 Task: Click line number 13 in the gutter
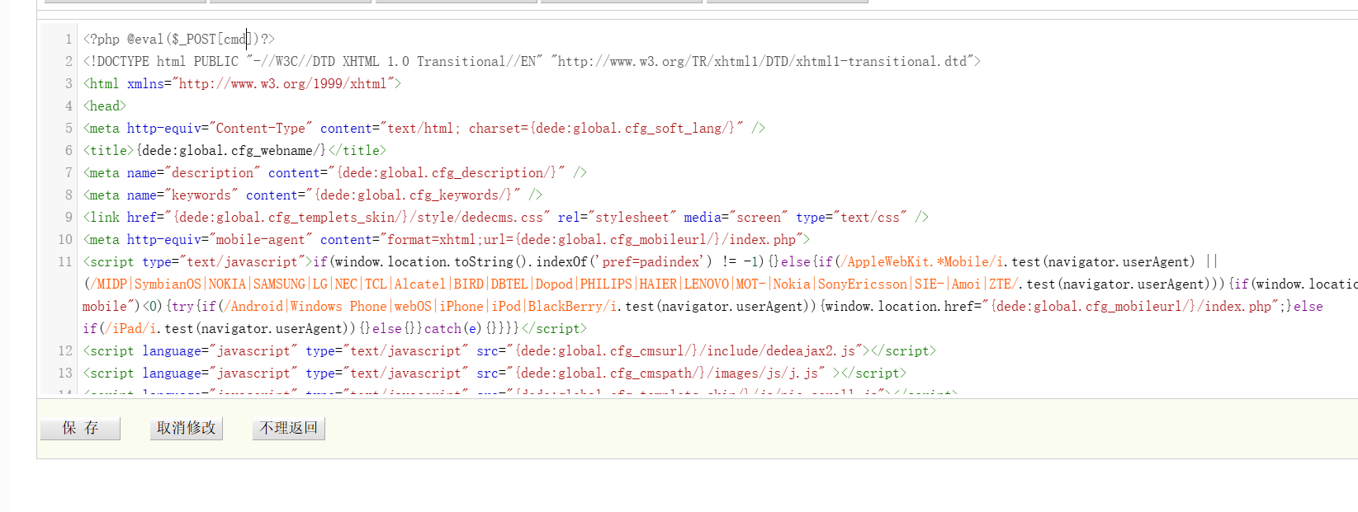point(65,373)
